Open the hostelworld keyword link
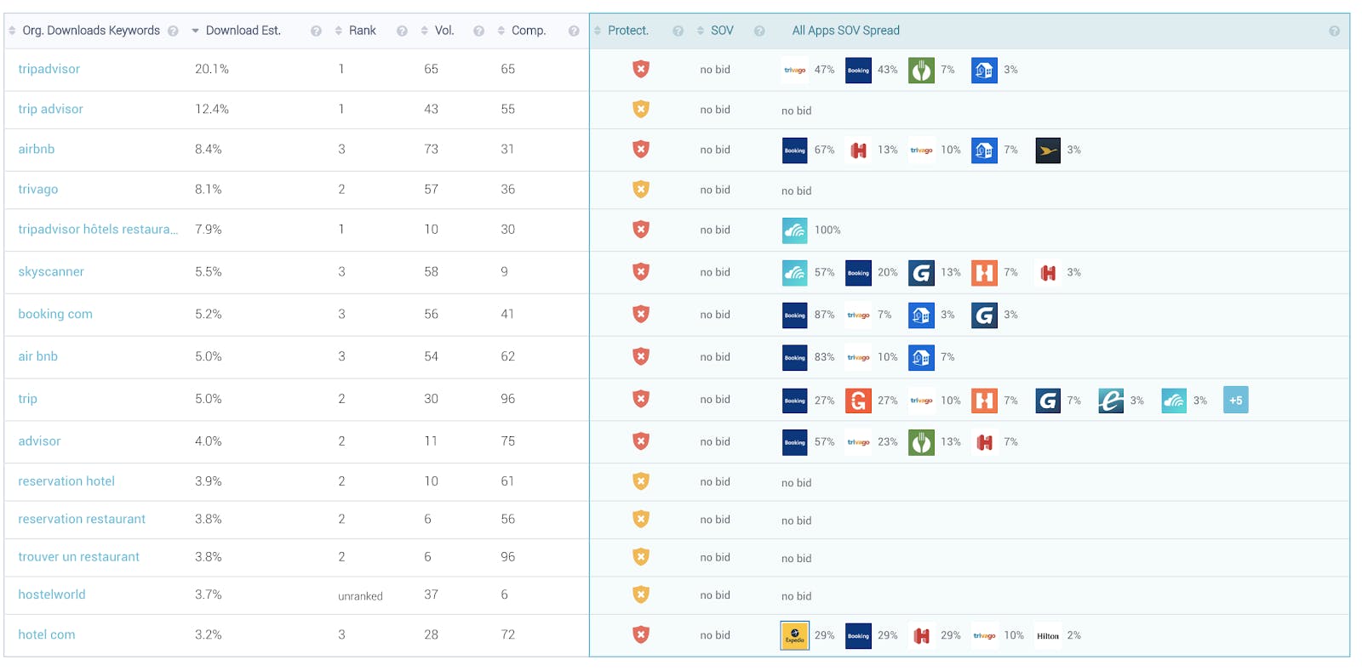The width and height of the screenshot is (1362, 671). coord(52,594)
